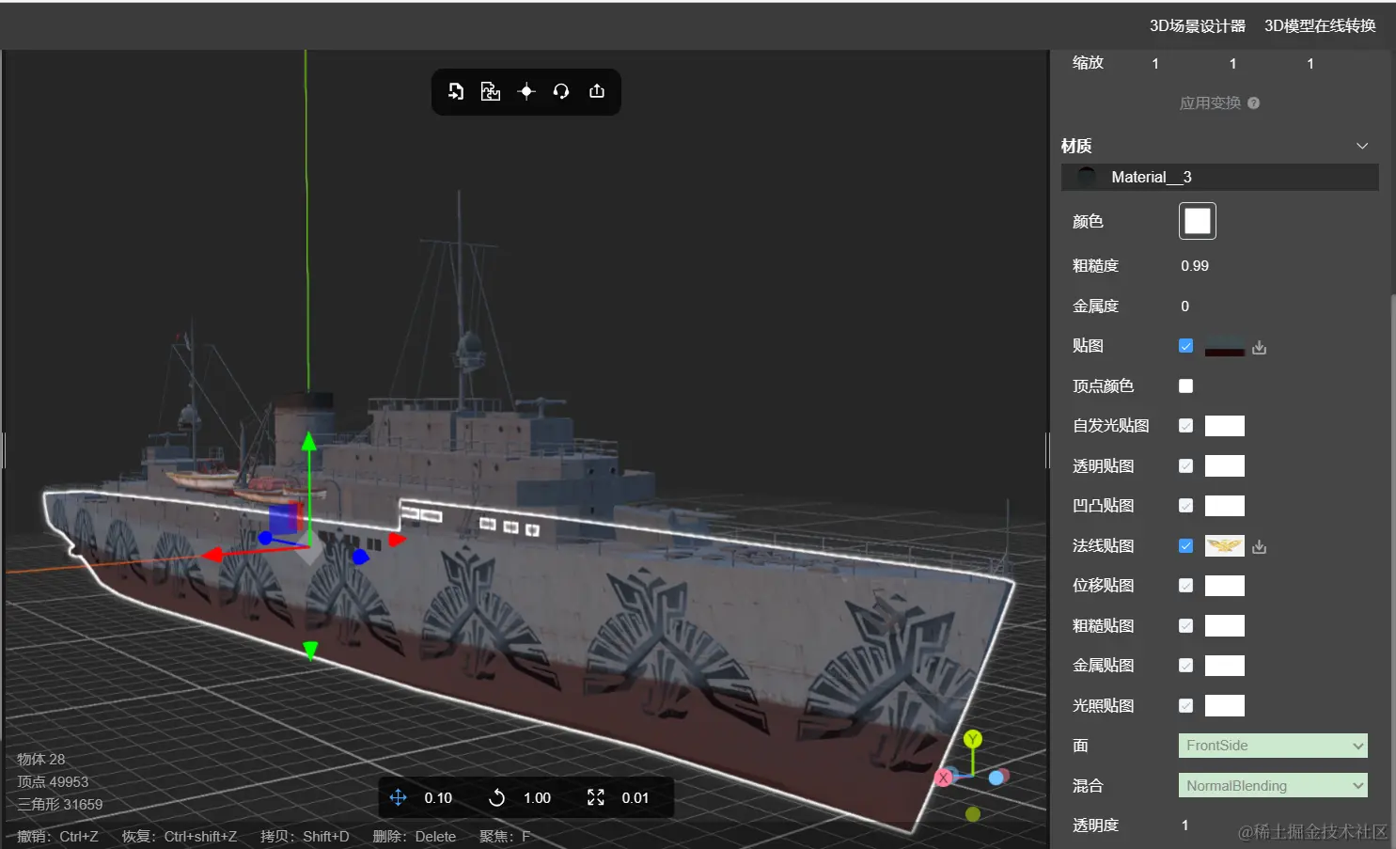This screenshot has height=849, width=1396.
Task: Click the image export icon in toolbar
Action: (491, 91)
